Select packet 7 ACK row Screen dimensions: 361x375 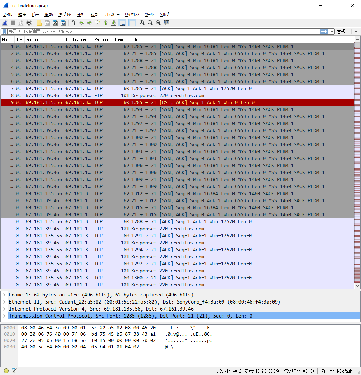coord(177,88)
